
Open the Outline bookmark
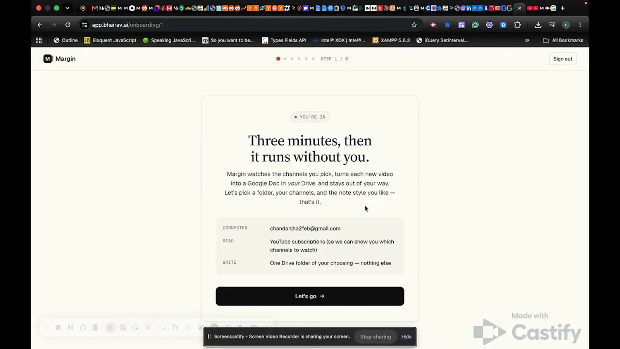65,40
